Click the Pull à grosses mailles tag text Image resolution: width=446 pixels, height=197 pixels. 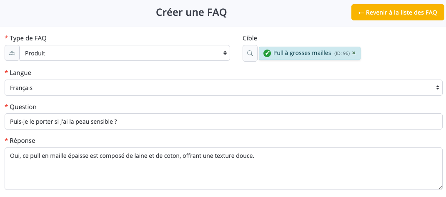click(x=302, y=53)
